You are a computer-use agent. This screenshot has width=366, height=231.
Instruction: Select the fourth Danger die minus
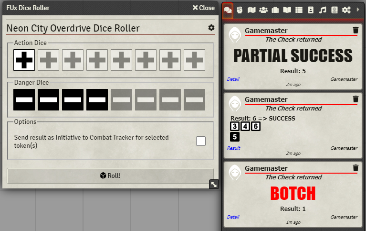(97, 99)
